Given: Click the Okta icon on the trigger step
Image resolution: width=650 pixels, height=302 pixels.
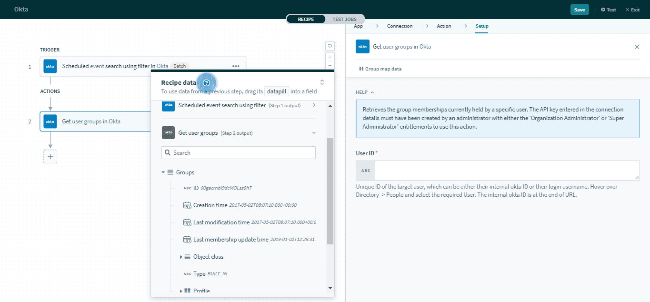Looking at the screenshot, I should tap(50, 66).
